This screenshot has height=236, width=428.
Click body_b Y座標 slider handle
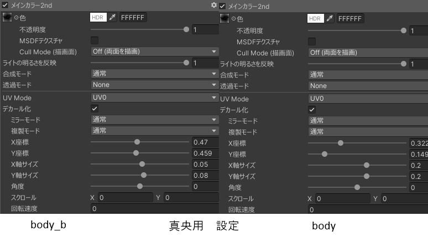pos(136,153)
